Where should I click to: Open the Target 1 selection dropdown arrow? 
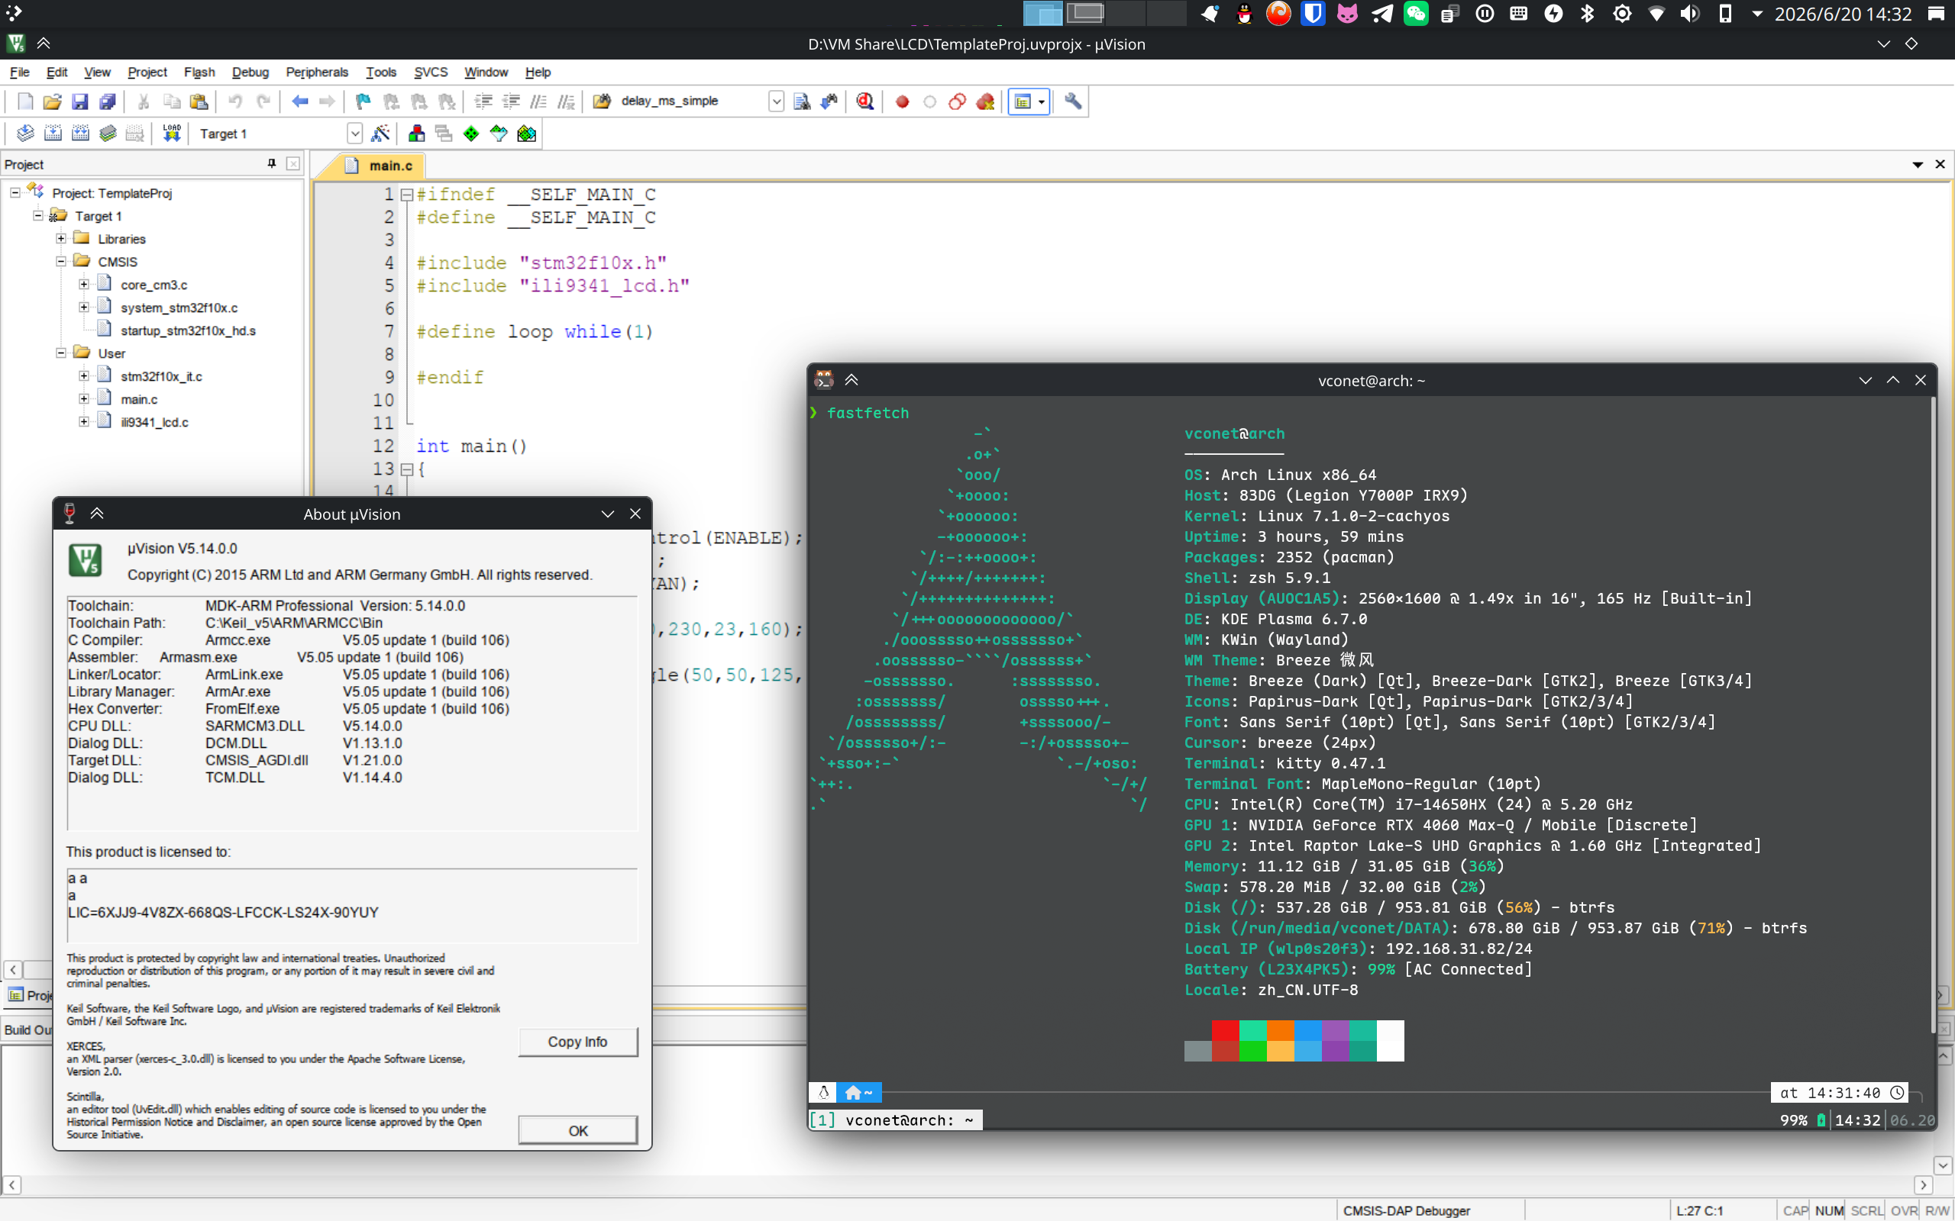(354, 134)
